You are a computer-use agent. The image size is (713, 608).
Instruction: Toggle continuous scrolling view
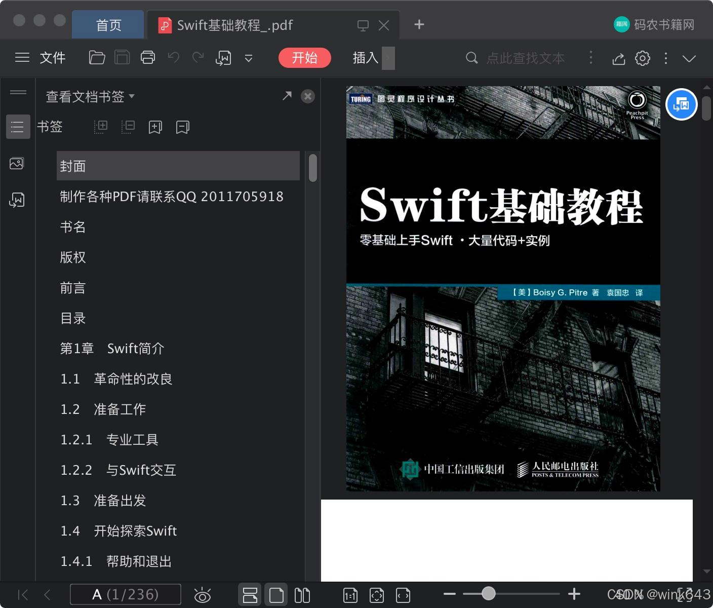tap(250, 595)
